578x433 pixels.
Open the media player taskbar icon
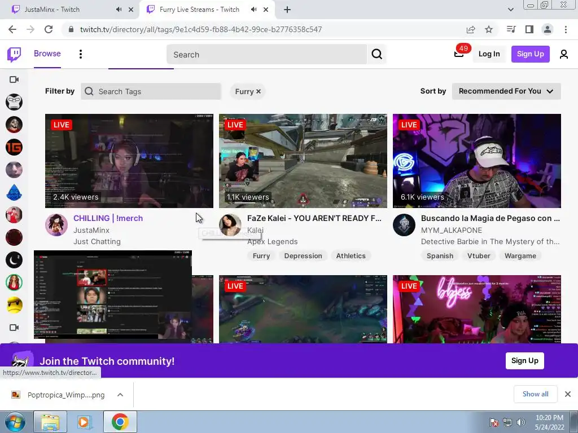pyautogui.click(x=85, y=422)
